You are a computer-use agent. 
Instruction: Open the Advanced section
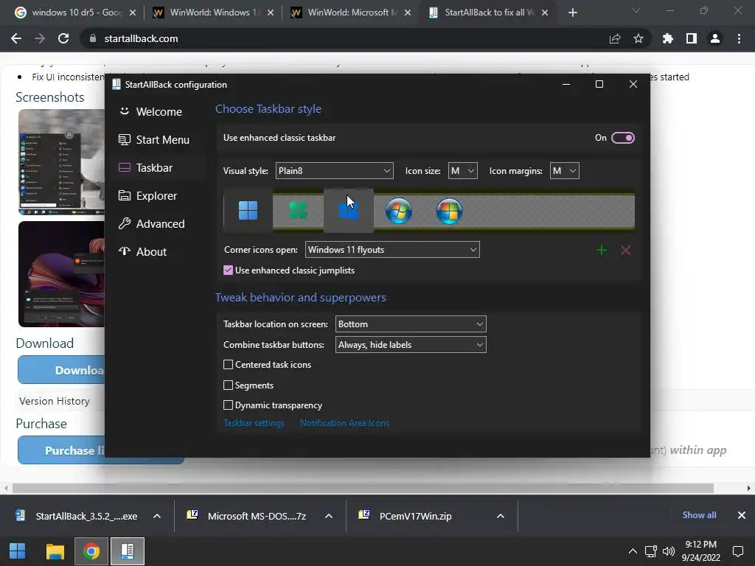[x=159, y=224]
